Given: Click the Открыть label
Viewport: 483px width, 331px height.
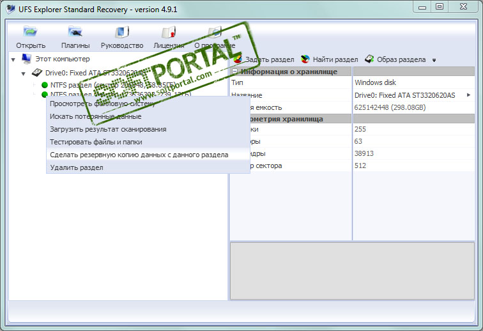Looking at the screenshot, I should coord(31,45).
